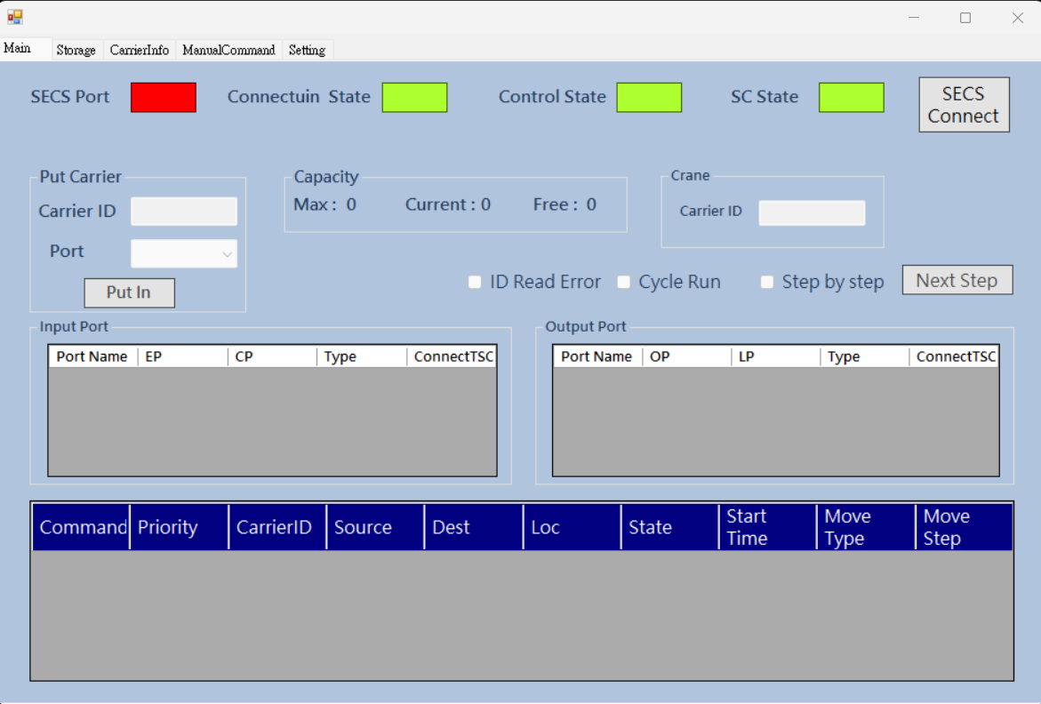Image resolution: width=1041 pixels, height=704 pixels.
Task: Click the Move Type column header
Action: point(866,527)
